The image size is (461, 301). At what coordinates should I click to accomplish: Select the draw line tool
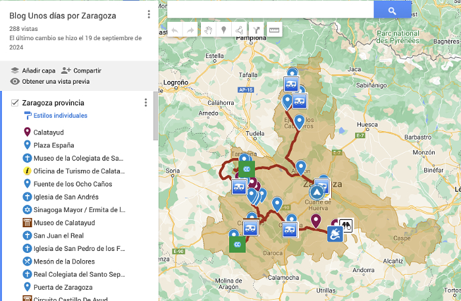click(x=239, y=30)
